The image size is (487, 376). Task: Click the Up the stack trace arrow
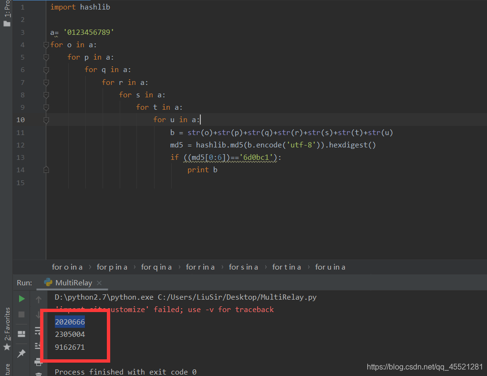39,300
